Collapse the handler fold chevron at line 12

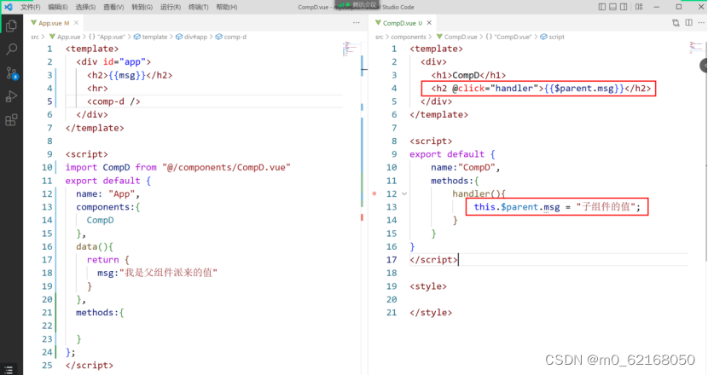(404, 193)
